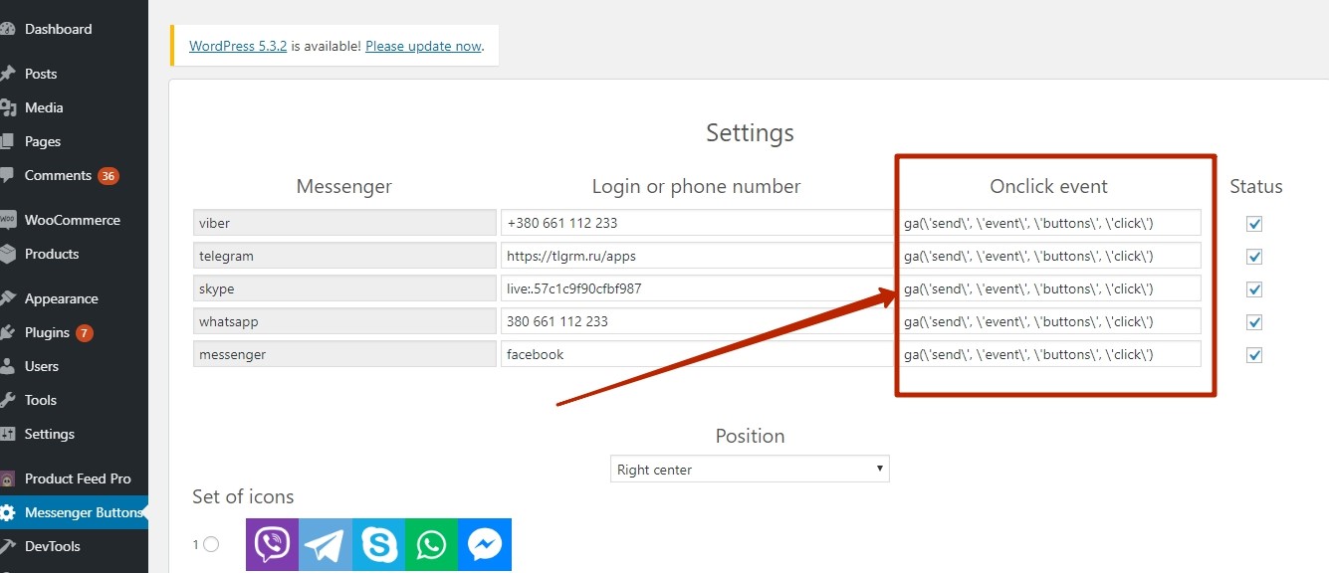Click the whatsapp Onclick event field
This screenshot has height=573, width=1329.
click(x=1050, y=321)
